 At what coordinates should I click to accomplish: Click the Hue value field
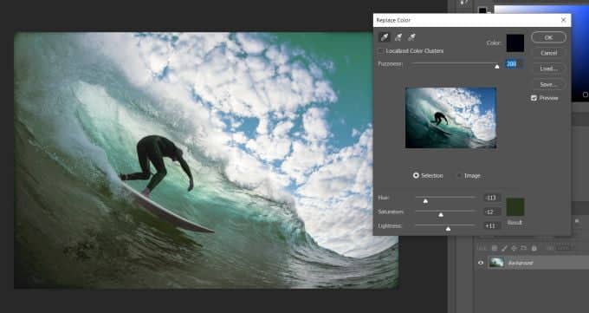click(492, 198)
